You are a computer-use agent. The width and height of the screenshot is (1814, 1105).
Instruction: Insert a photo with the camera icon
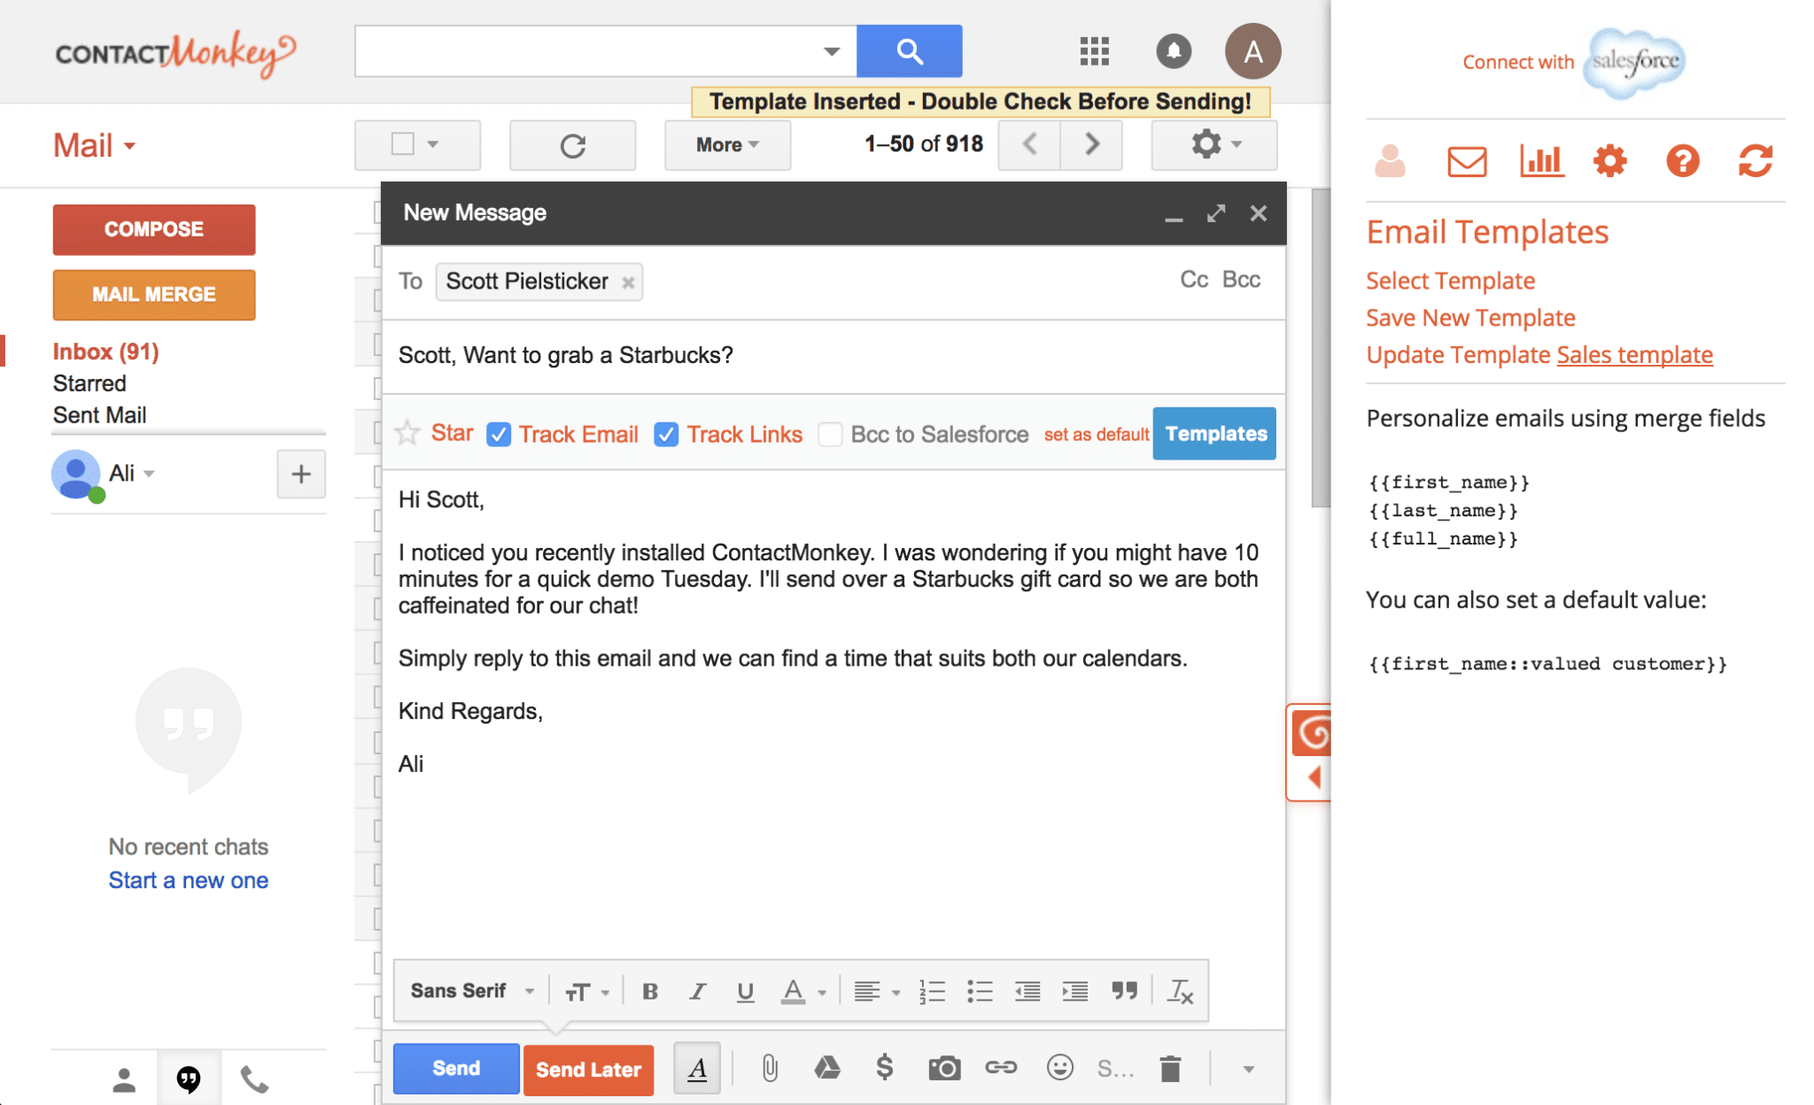click(944, 1068)
